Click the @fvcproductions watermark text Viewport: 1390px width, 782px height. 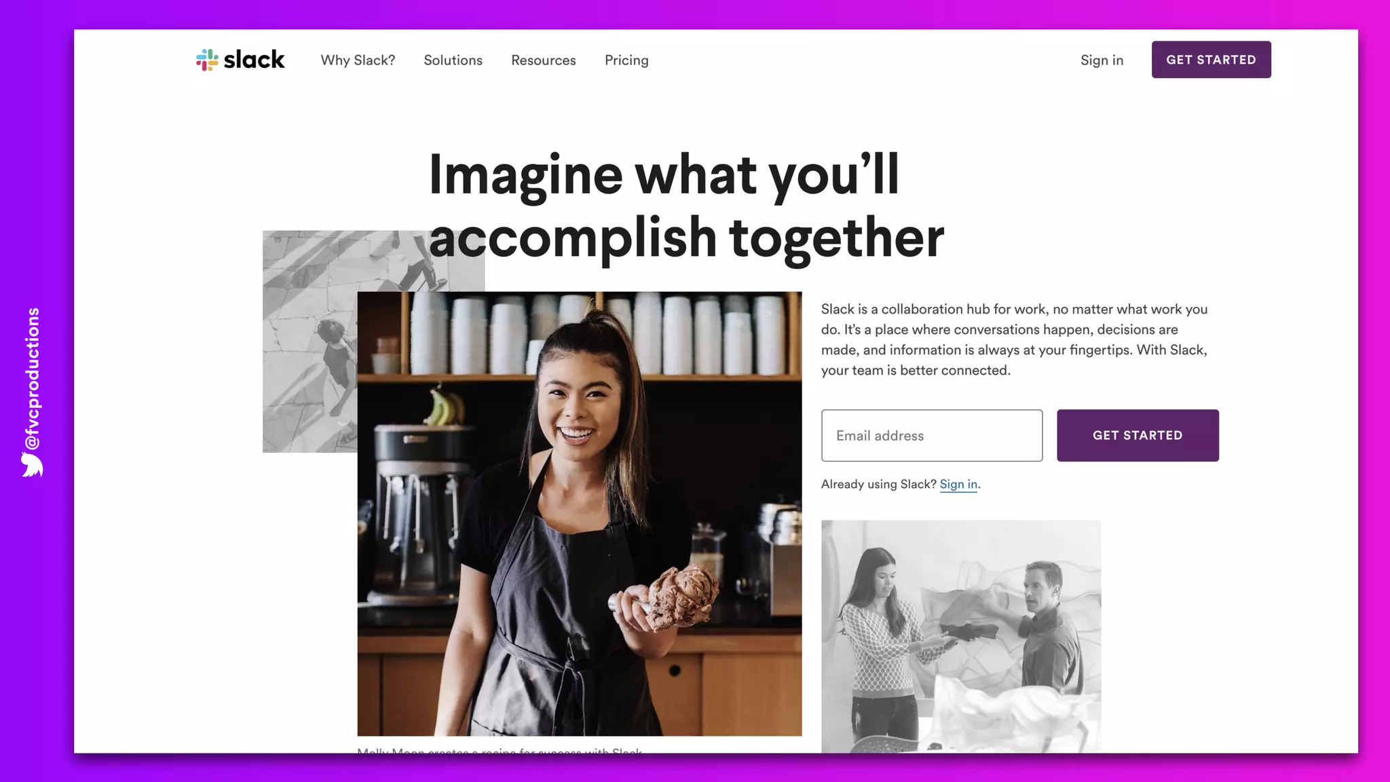pos(32,379)
